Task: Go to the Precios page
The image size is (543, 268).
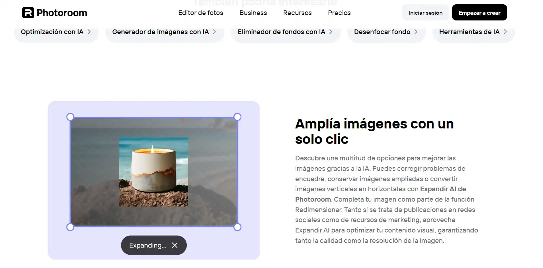Action: click(339, 13)
